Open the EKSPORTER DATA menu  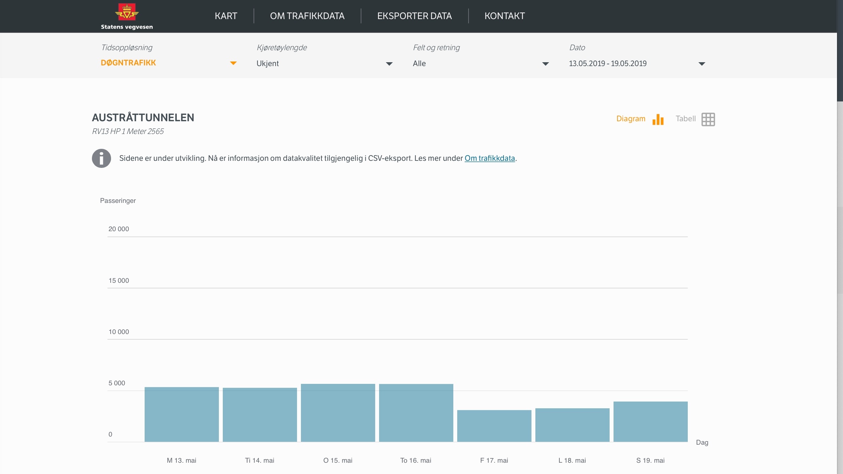click(x=414, y=16)
